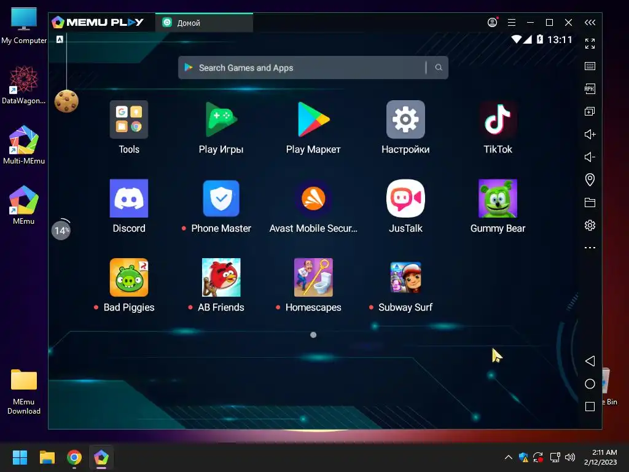The height and width of the screenshot is (472, 629).
Task: Show more sidebar options (three dots)
Action: (x=590, y=248)
